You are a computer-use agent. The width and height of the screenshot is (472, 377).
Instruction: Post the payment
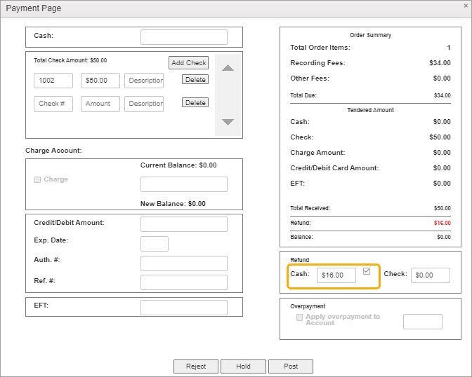click(x=291, y=366)
